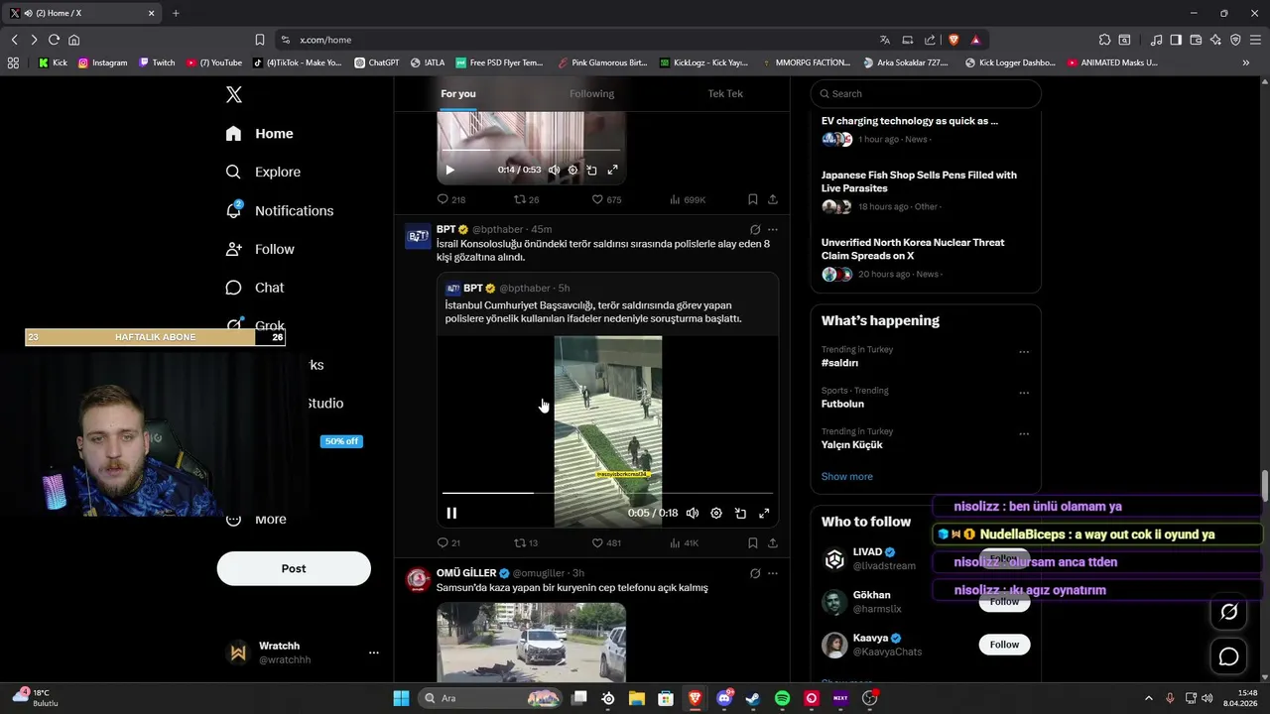Click the Search input on X
The height and width of the screenshot is (714, 1270).
(x=926, y=93)
